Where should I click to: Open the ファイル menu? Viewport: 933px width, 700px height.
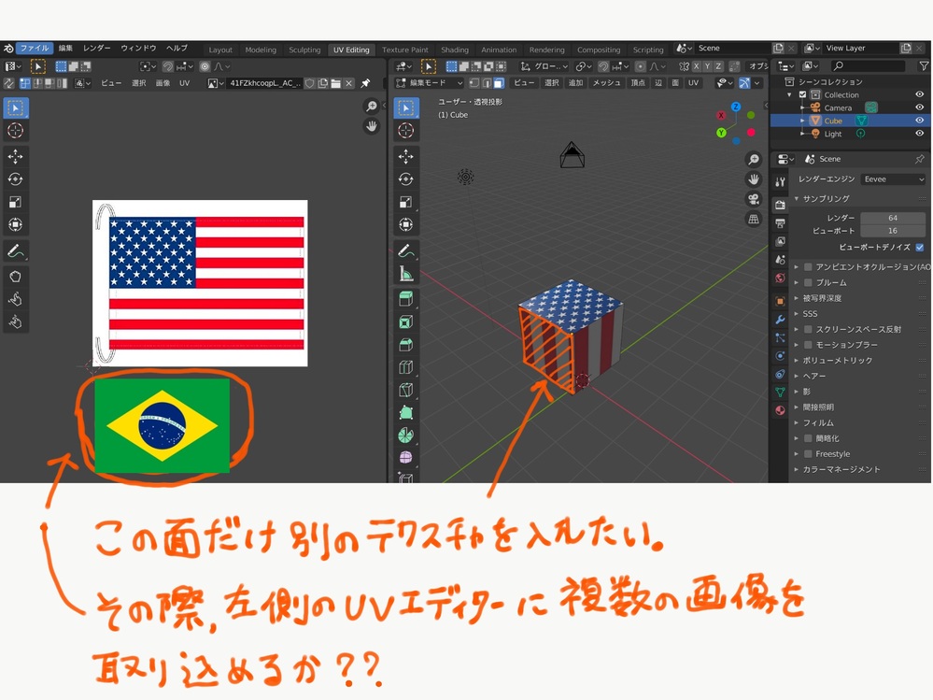pyautogui.click(x=35, y=49)
